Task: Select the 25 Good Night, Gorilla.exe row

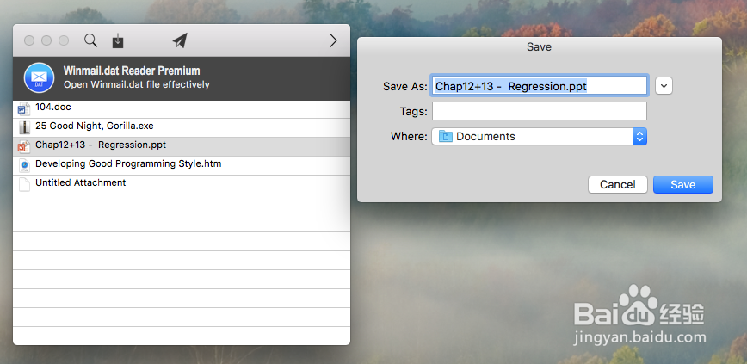Action: tap(182, 127)
